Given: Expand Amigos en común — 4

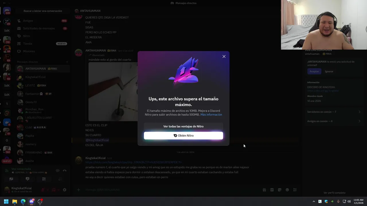Looking at the screenshot, I should (x=334, y=121).
